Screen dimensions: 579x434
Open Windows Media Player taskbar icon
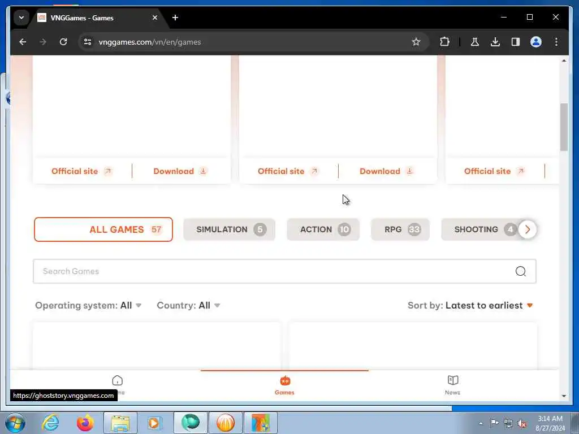[x=154, y=423]
